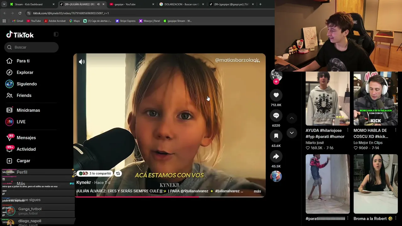The width and height of the screenshot is (402, 226).
Task: Share video with arrow icon
Action: pyautogui.click(x=276, y=156)
